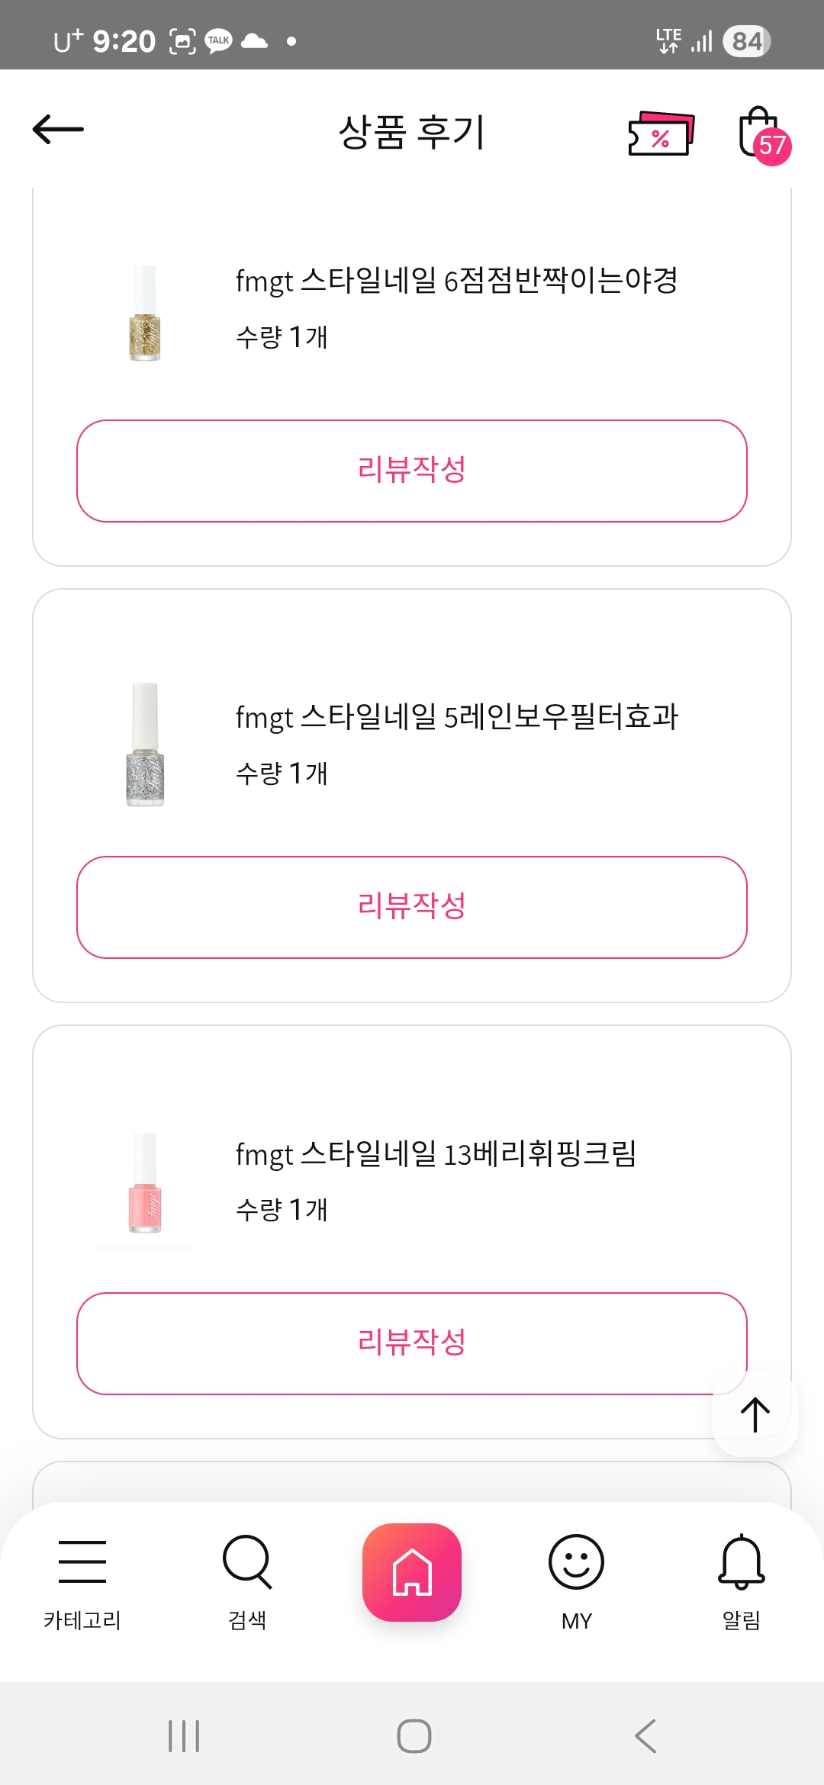This screenshot has height=1785, width=824.
Task: Tap the back arrow in header
Action: coord(58,130)
